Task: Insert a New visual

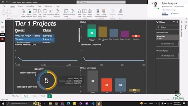Action: coord(79,13)
